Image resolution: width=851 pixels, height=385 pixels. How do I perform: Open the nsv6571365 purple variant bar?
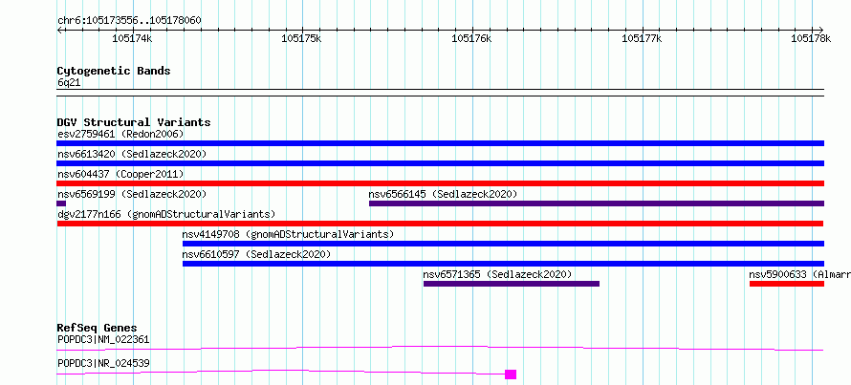pos(512,284)
